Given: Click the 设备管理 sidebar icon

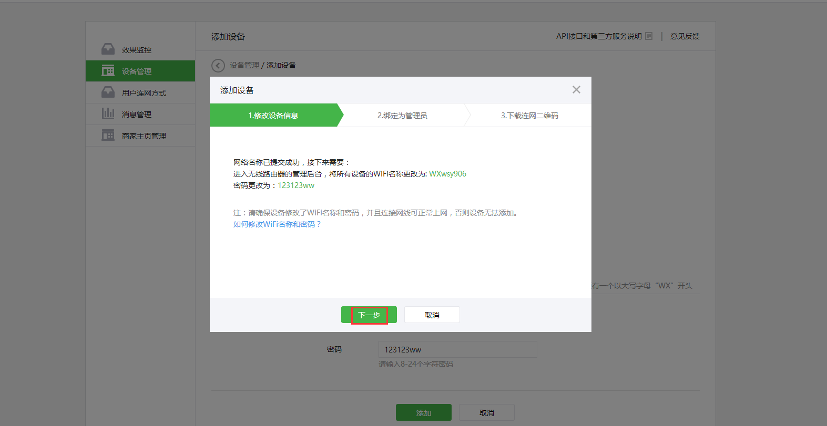Looking at the screenshot, I should click(108, 71).
